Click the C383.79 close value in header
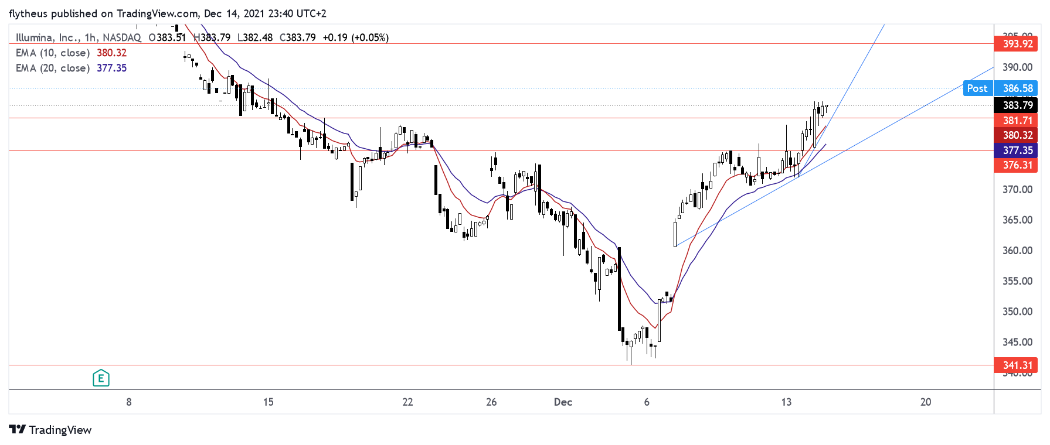The image size is (1050, 445). tap(297, 37)
